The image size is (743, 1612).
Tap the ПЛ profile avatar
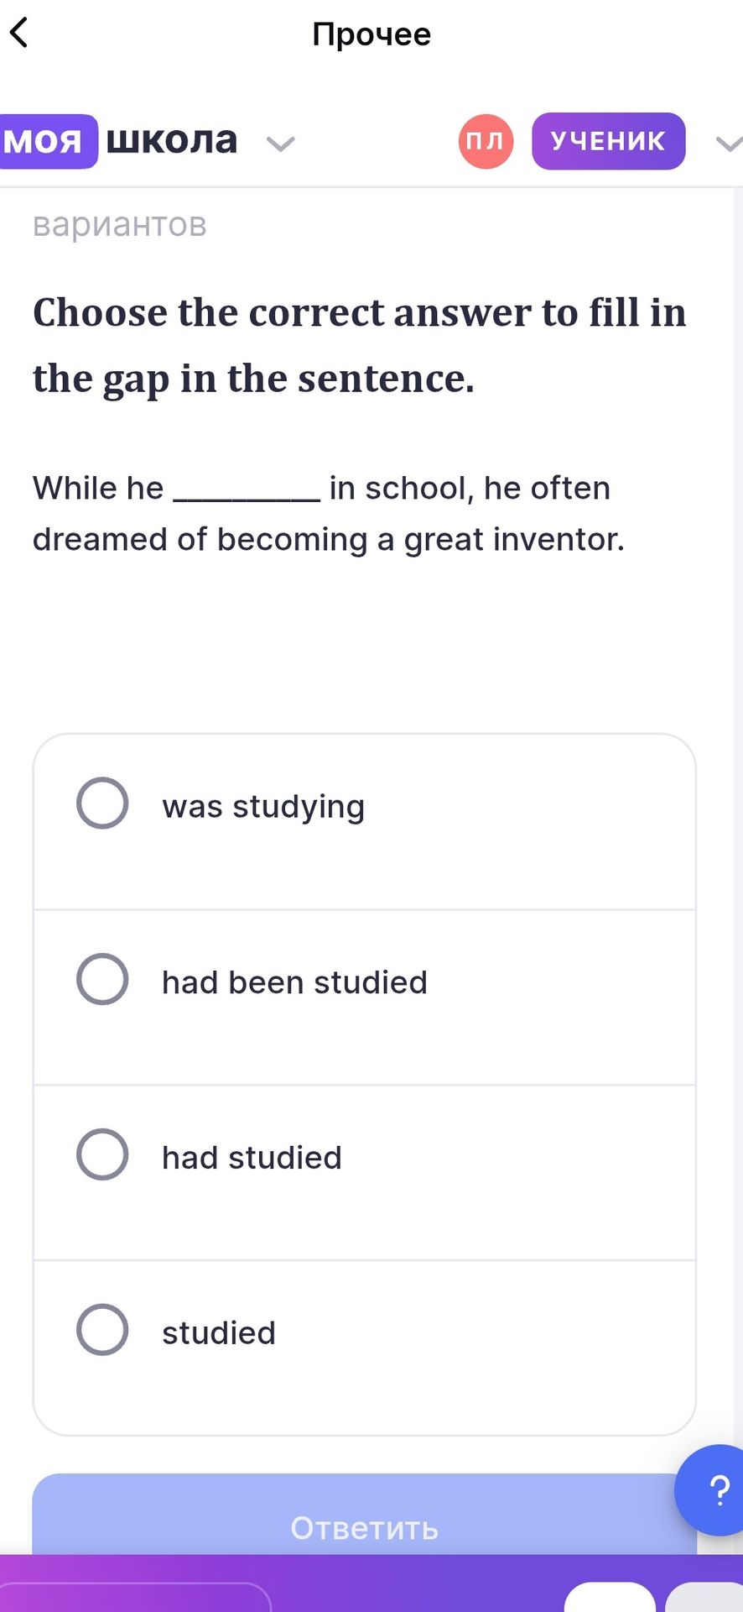(486, 141)
